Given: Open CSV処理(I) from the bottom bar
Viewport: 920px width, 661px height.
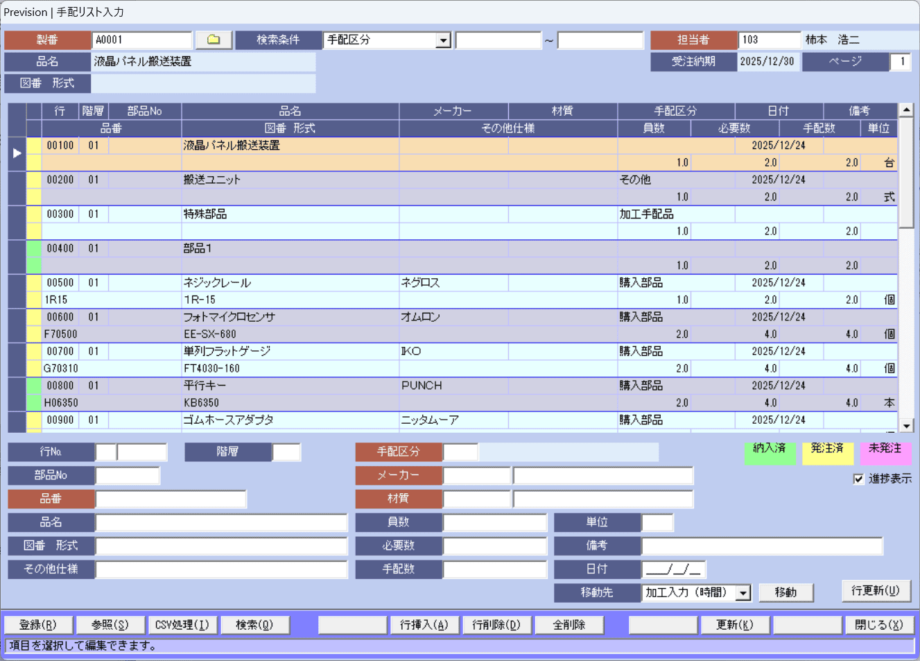Looking at the screenshot, I should click(x=182, y=625).
